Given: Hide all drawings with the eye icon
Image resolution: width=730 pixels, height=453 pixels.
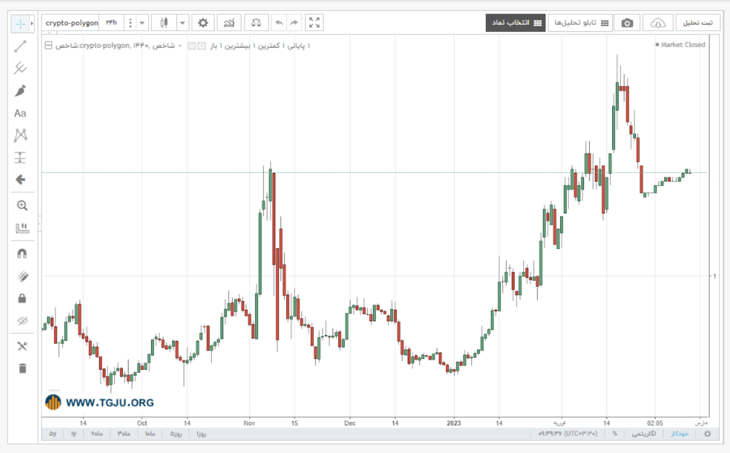Looking at the screenshot, I should (22, 321).
